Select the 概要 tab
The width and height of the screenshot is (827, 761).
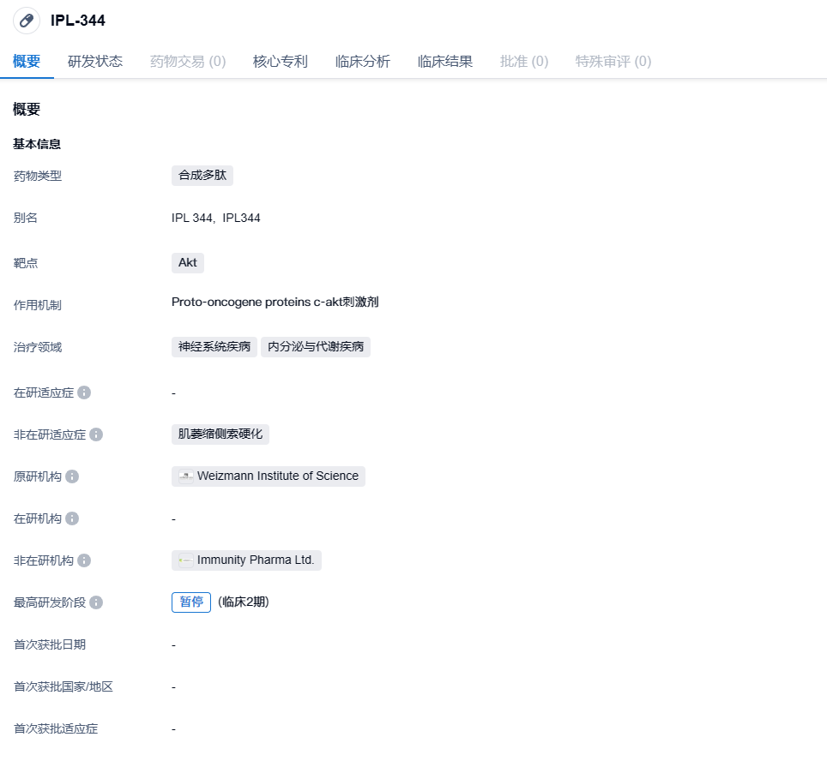(27, 62)
